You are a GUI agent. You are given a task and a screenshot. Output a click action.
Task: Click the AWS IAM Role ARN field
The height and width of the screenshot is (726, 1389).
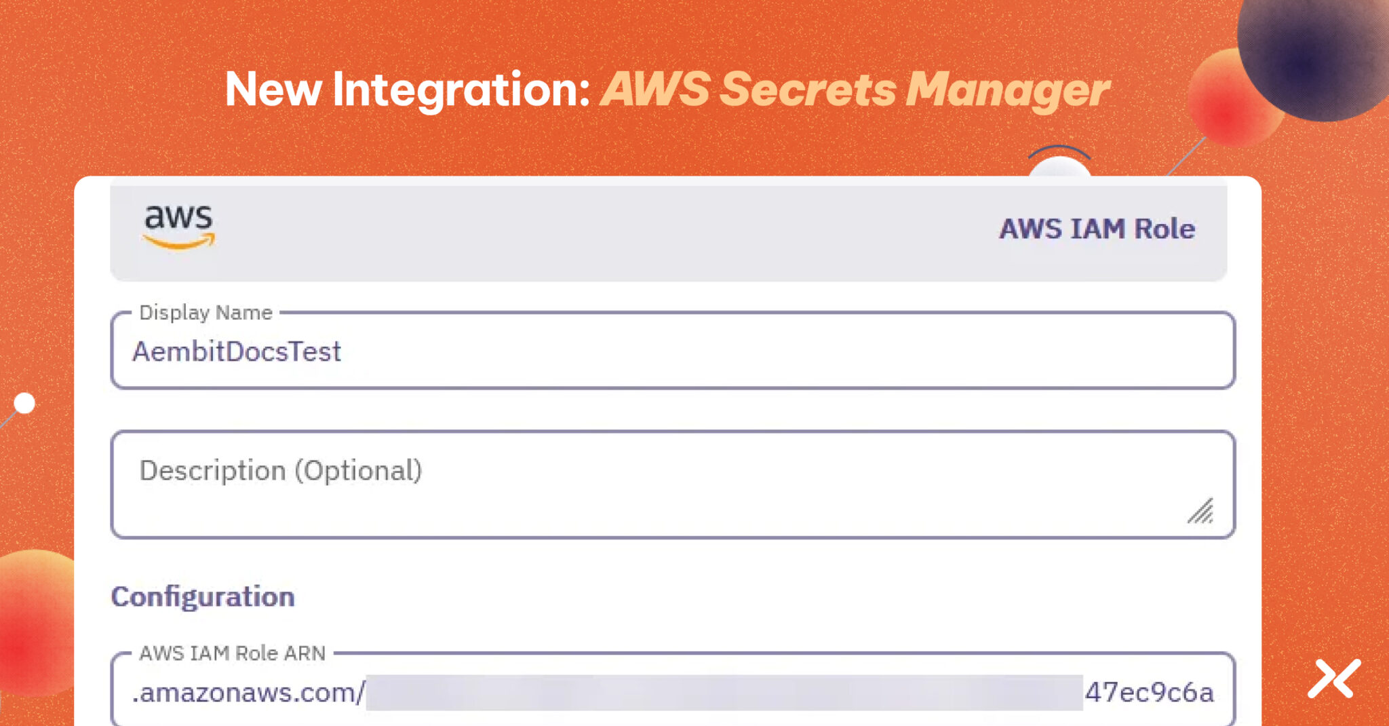tap(671, 691)
